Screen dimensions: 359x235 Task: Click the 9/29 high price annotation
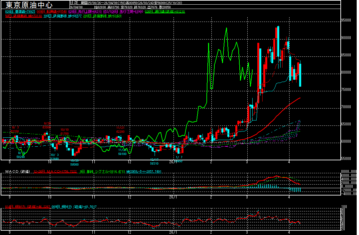click(46, 125)
